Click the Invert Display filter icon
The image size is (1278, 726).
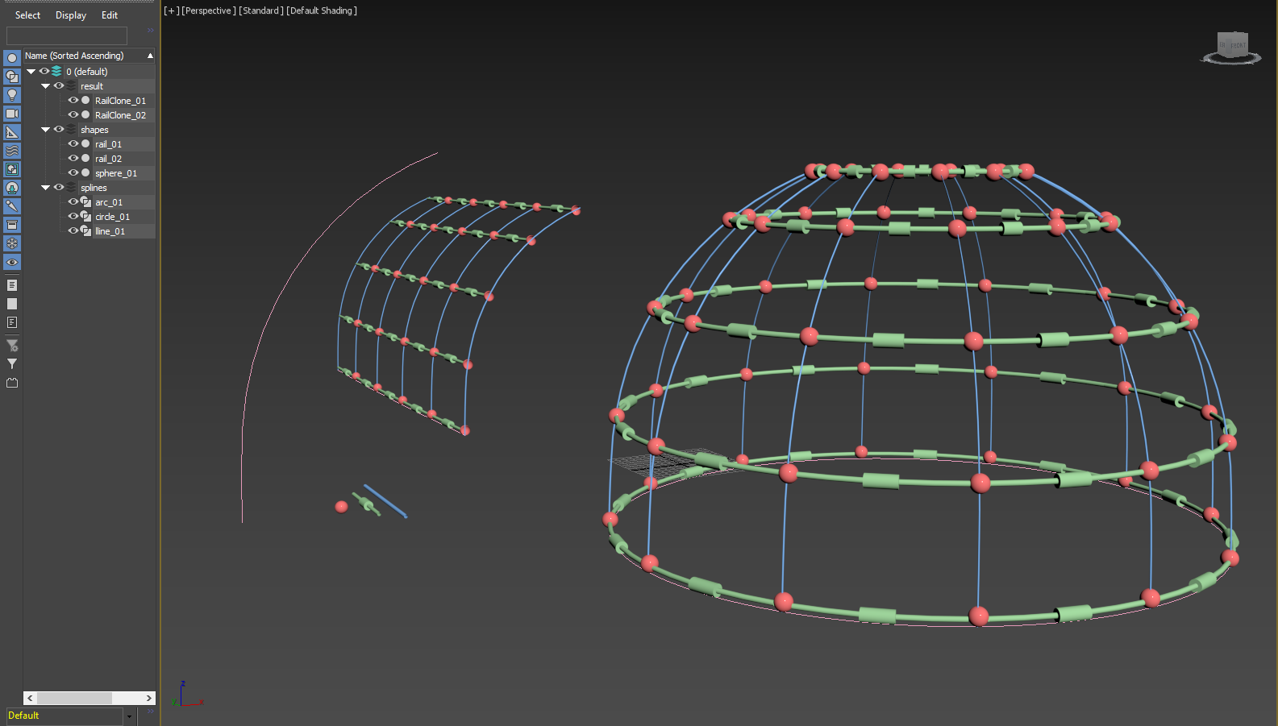(12, 322)
